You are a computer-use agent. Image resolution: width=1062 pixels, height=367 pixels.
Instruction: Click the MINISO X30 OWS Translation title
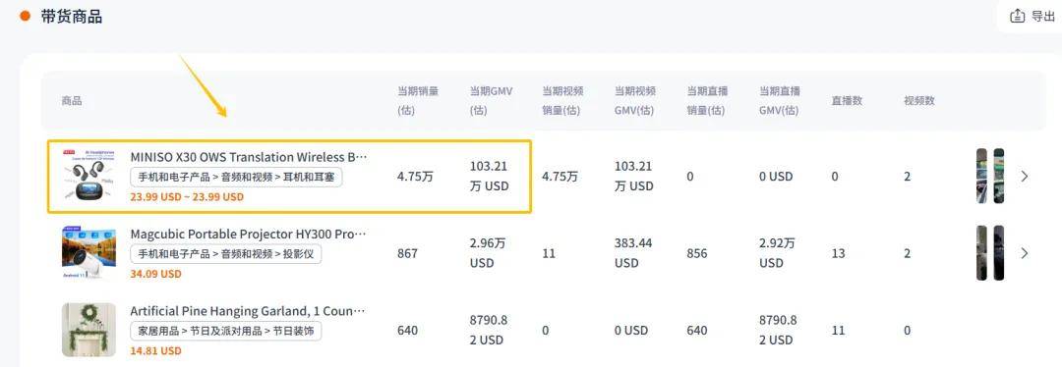249,157
